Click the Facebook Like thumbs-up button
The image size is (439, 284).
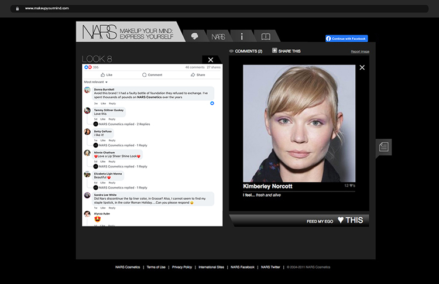(x=106, y=75)
